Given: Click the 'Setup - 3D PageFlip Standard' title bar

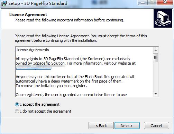Looking at the screenshot, I should (38, 3).
